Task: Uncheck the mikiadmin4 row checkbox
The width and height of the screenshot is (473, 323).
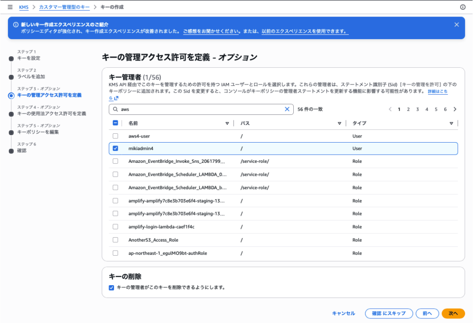Action: click(115, 148)
